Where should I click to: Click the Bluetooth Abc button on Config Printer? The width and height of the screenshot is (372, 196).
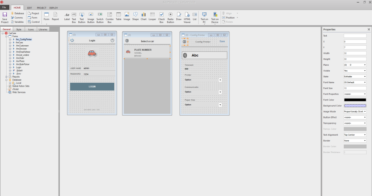click(x=205, y=55)
